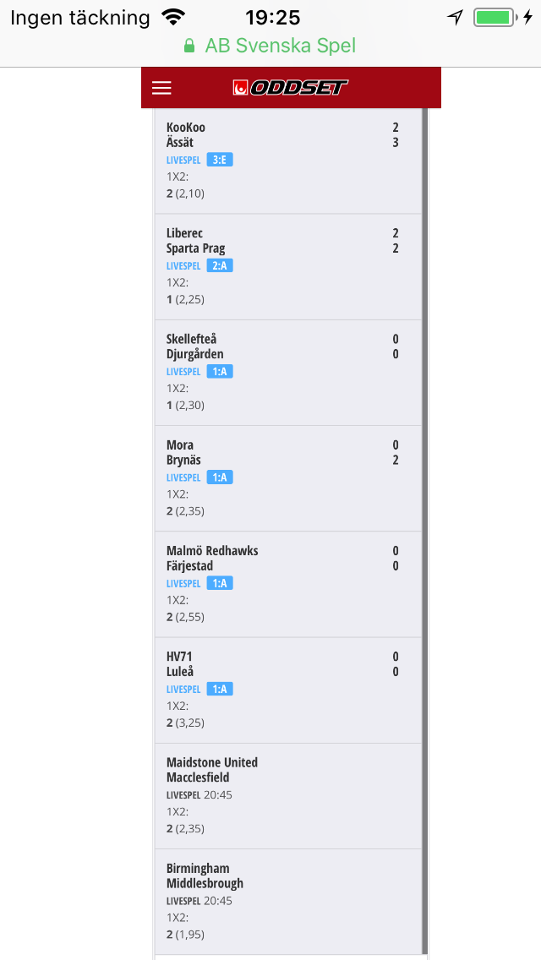Image resolution: width=541 pixels, height=960 pixels.
Task: Tap the AB Svenska Spel address bar
Action: click(270, 46)
